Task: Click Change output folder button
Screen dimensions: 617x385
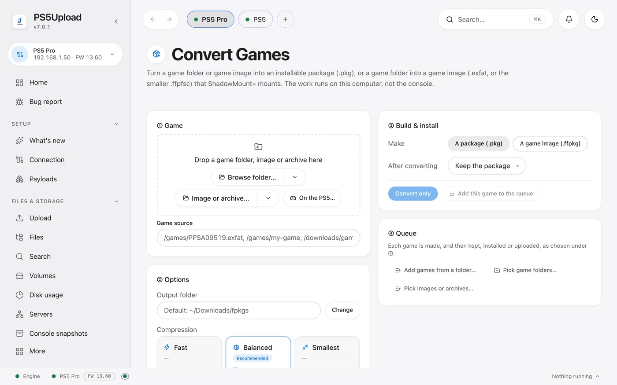Action: coord(342,310)
